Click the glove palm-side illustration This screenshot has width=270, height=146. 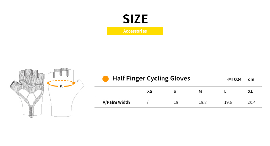pyautogui.click(x=29, y=92)
